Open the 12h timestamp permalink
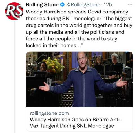 [x=108, y=5]
